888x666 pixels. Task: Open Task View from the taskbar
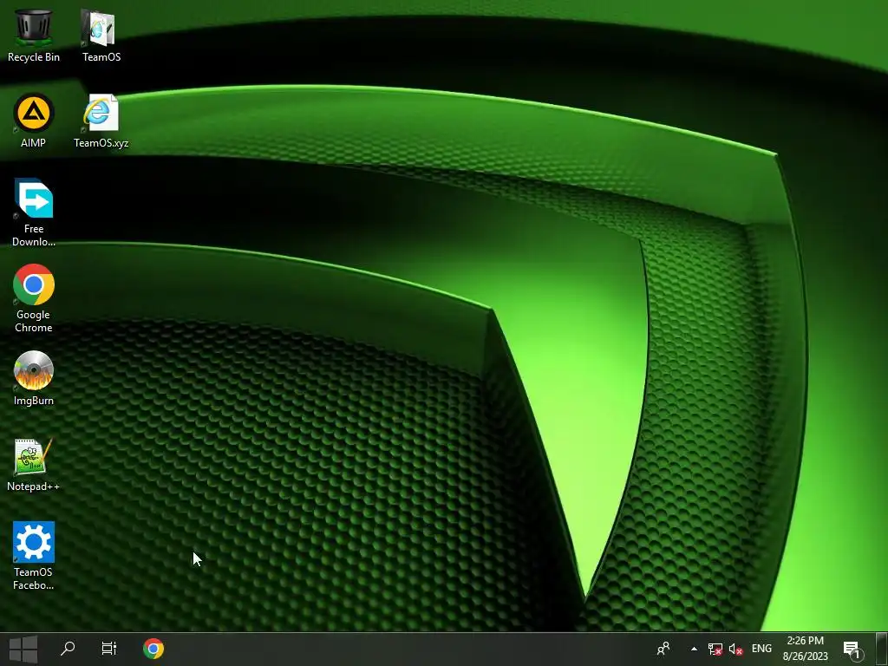[108, 649]
